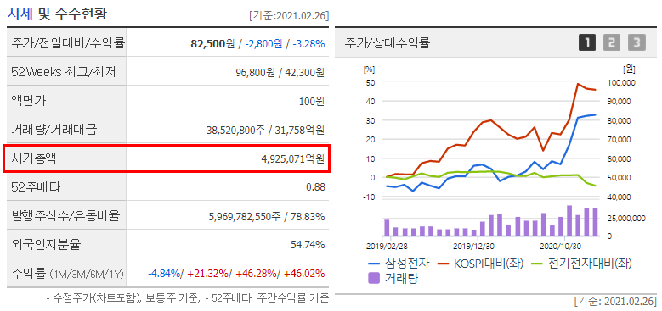The image size is (662, 311).
Task: Switch to chart tab 2
Action: coord(612,43)
